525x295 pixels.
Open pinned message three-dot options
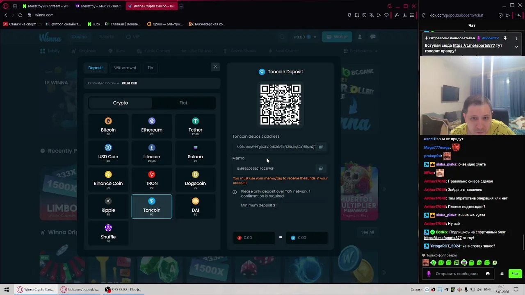tap(516, 38)
